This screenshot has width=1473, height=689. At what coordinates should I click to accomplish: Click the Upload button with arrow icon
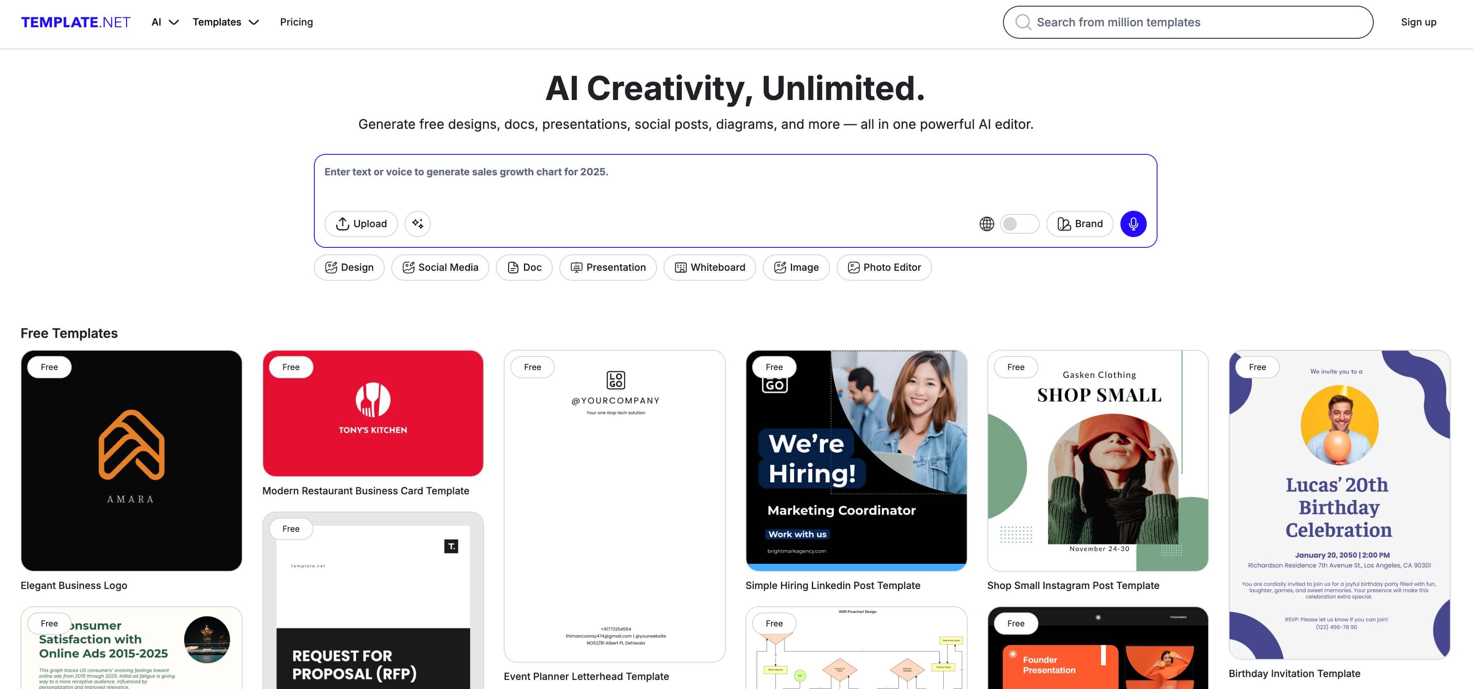pyautogui.click(x=361, y=223)
